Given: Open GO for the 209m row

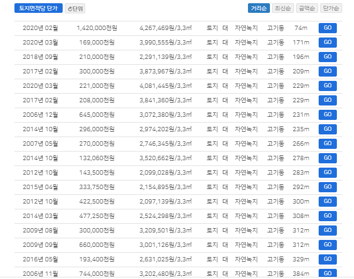Looking at the screenshot, I should tap(328, 71).
